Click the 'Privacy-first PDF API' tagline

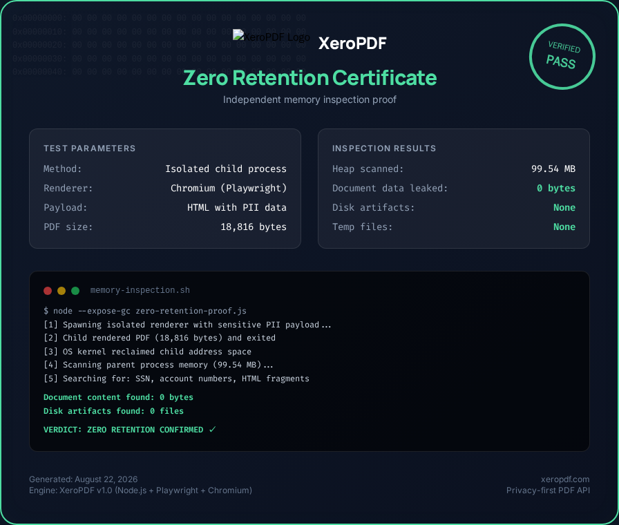pyautogui.click(x=548, y=490)
